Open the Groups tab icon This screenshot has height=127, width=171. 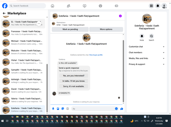pos(101,6)
